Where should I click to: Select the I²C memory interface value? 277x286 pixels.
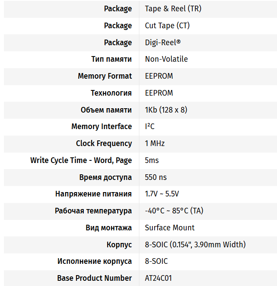pos(150,126)
